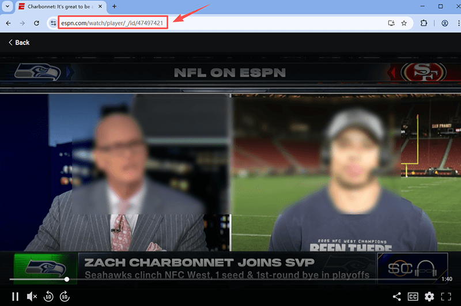Pause the video playback
Viewport: 461px width, 306px height.
point(16,297)
